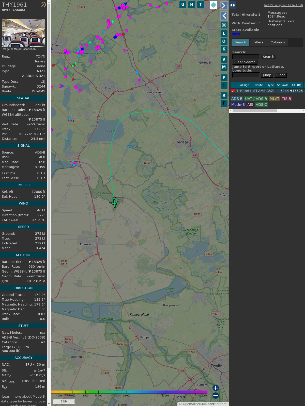This screenshot has height=406, width=305.
Task: Select the THY1961 row callsign link
Action: 244,91
